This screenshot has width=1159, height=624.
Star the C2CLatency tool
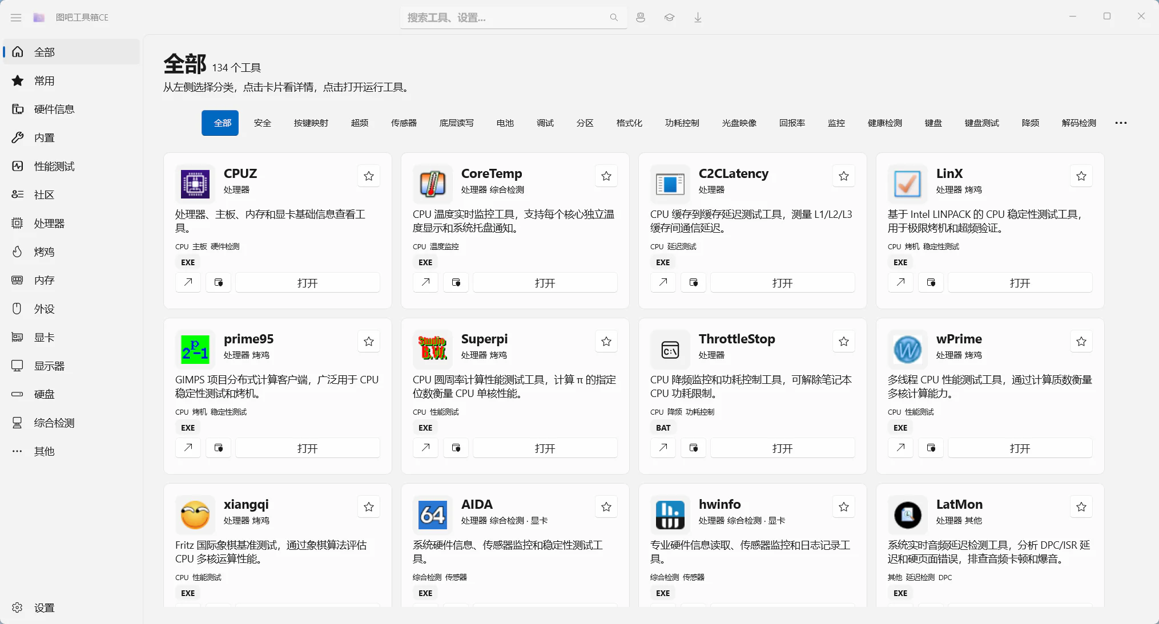tap(844, 176)
